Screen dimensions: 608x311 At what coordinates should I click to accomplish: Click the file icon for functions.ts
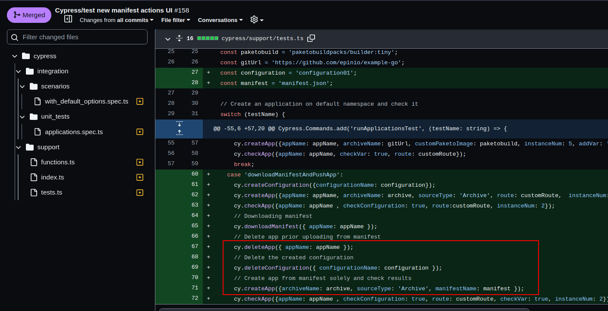(34, 162)
